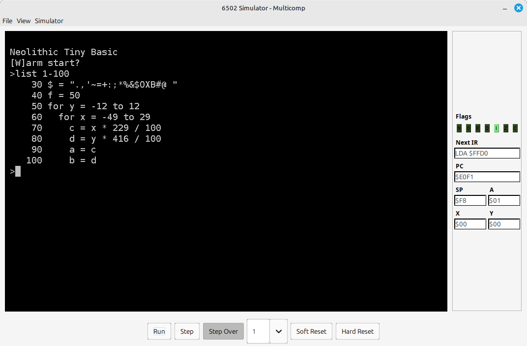Image resolution: width=527 pixels, height=346 pixels.
Task: Open the View menu
Action: click(x=24, y=21)
